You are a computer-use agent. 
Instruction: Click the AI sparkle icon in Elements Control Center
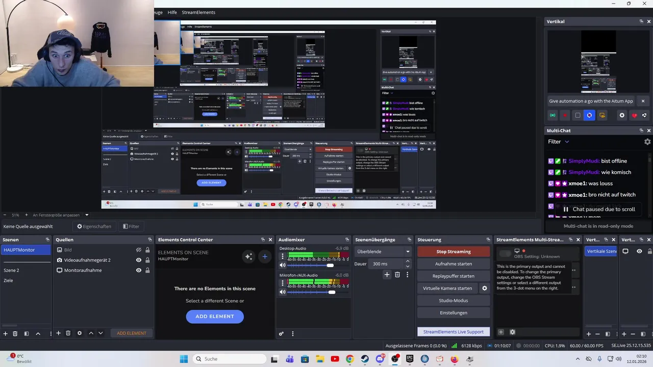point(248,256)
